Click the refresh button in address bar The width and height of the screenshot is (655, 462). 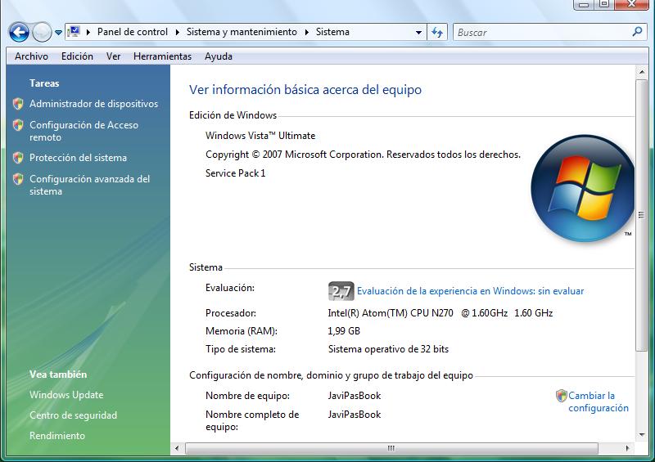(437, 33)
